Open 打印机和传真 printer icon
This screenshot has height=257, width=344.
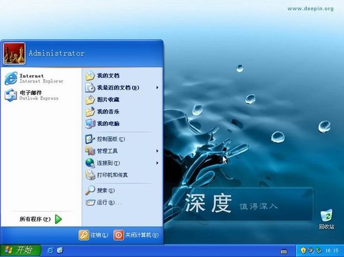click(90, 175)
